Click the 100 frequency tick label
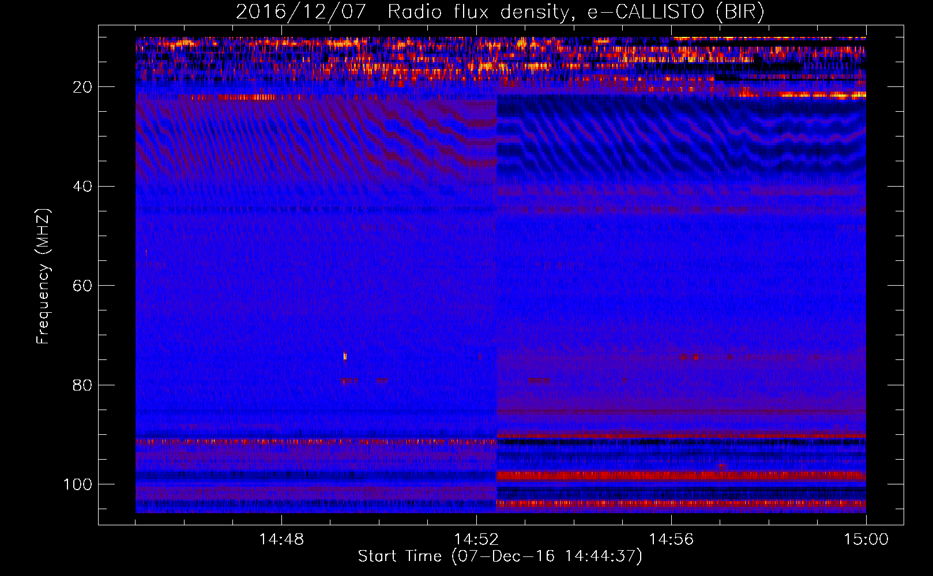933x576 pixels. 78,484
